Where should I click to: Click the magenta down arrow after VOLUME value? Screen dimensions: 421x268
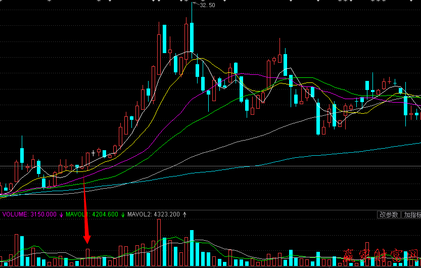tap(61, 214)
